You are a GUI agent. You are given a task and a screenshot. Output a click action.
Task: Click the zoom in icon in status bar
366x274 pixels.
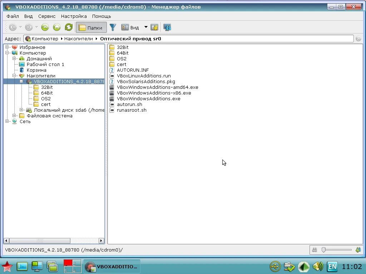pyautogui.click(x=358, y=250)
